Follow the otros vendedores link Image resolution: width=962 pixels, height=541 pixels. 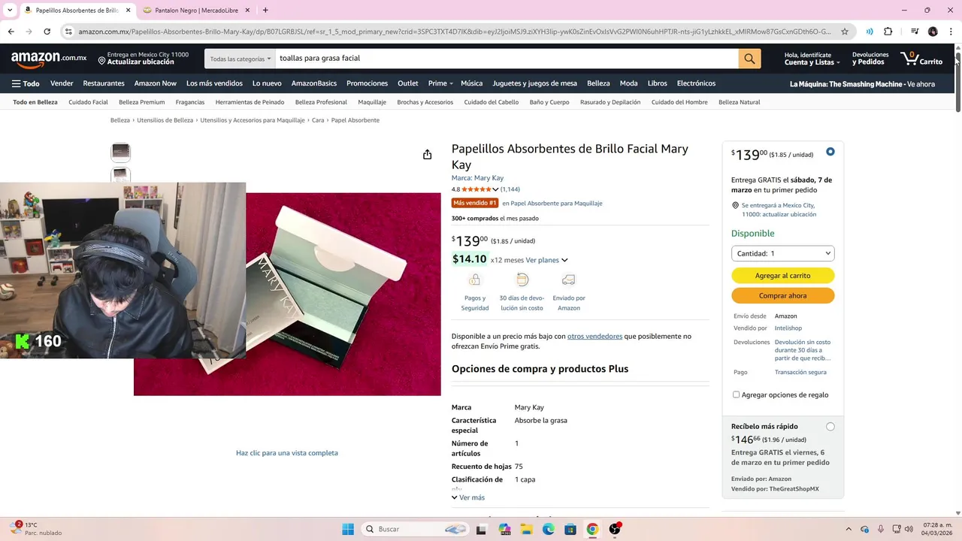pos(594,336)
